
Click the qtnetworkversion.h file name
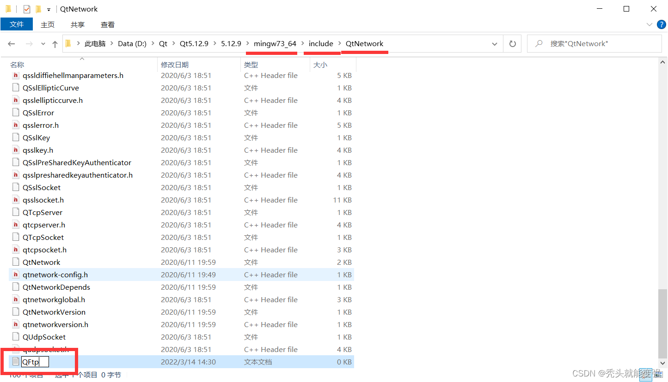55,325
